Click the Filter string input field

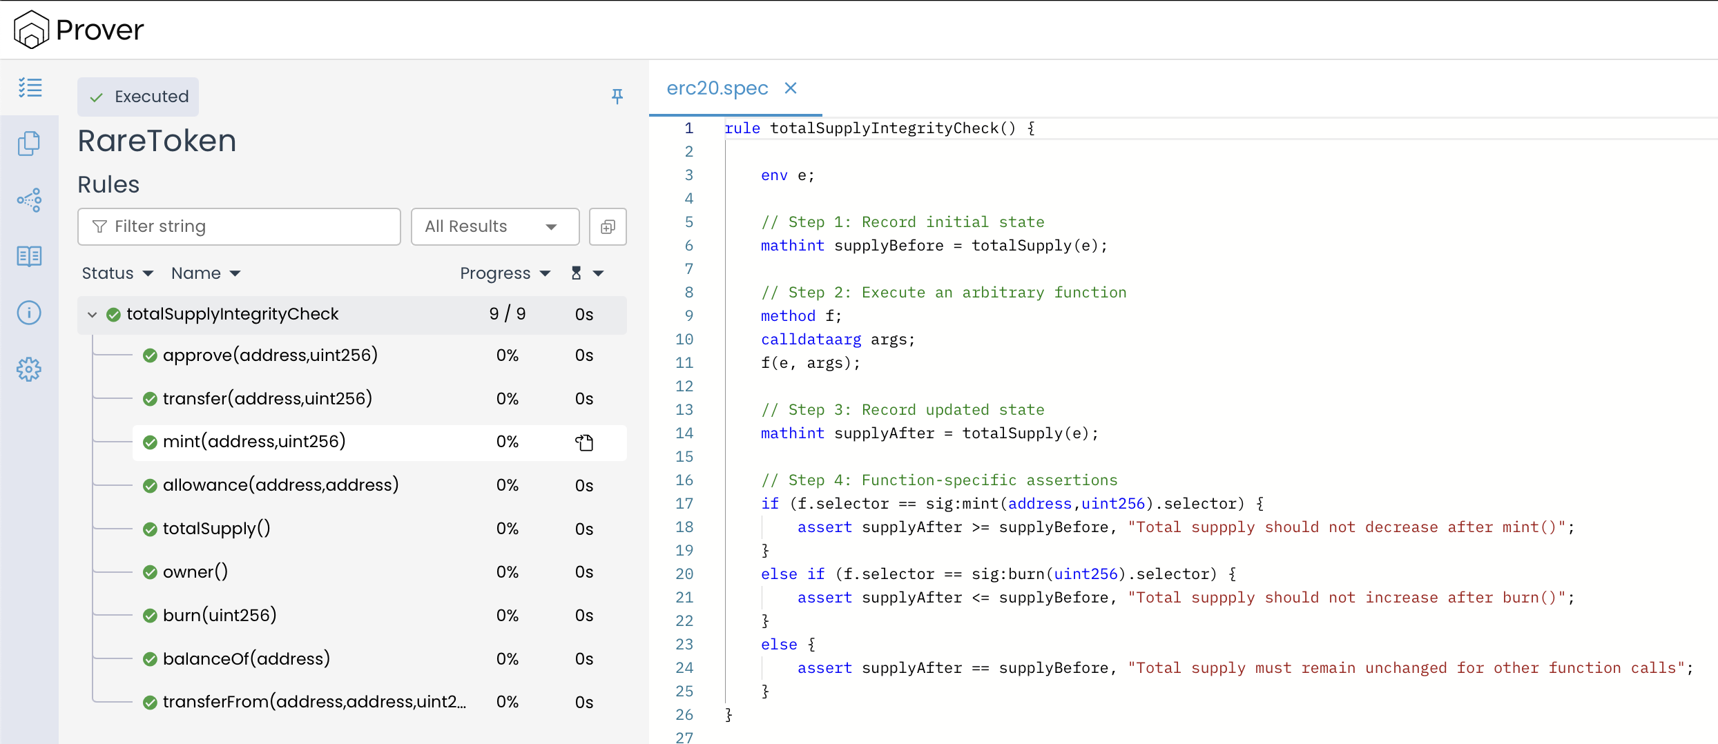coord(239,226)
